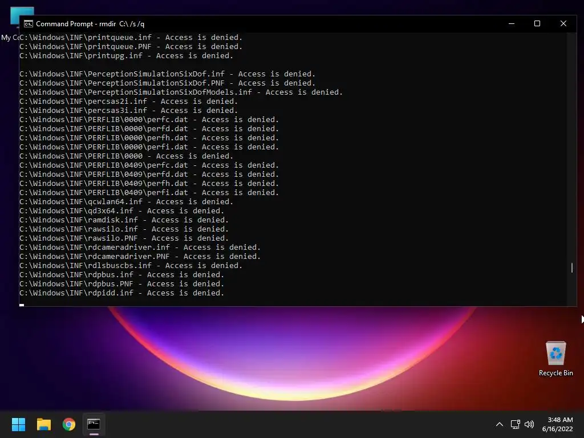Screen dimensions: 584x438
Task: Click the Command Prompt title bar icon
Action: pos(29,24)
